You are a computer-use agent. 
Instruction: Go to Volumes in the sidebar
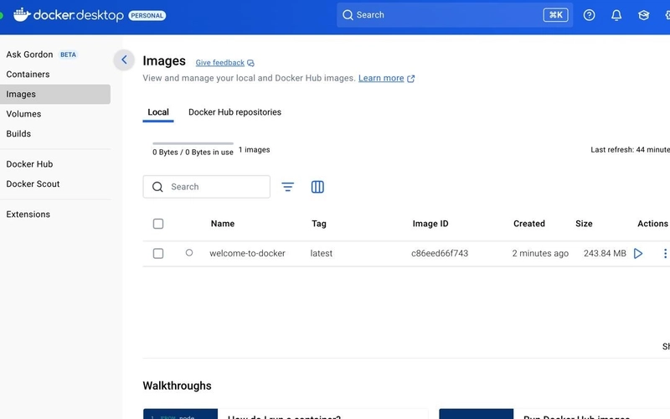click(23, 114)
